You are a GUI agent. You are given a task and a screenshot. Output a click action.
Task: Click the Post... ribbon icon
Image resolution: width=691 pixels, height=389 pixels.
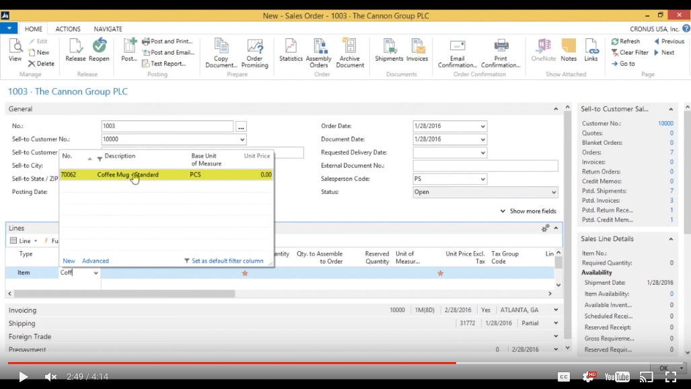click(x=129, y=50)
